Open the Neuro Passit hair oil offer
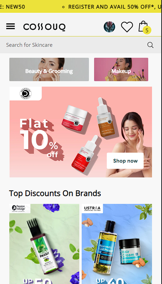Viewport: 162px width, 284px height. click(x=44, y=244)
